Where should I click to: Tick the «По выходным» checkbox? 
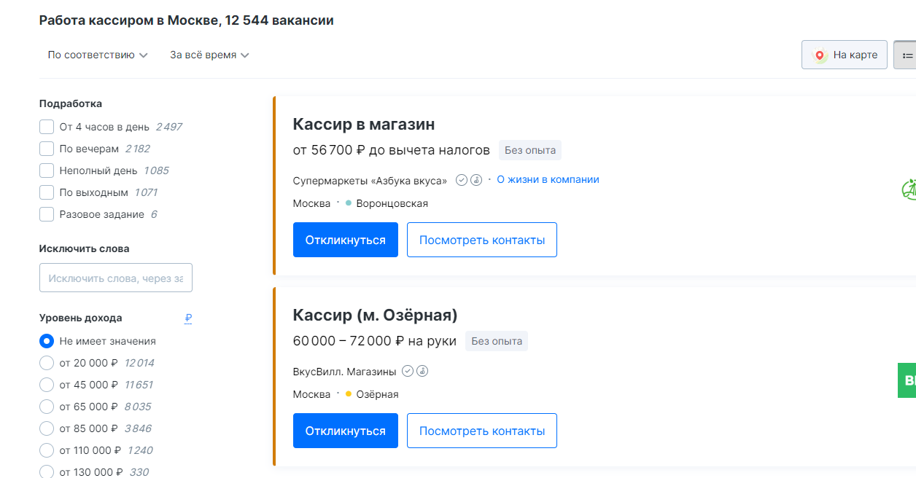coord(47,192)
